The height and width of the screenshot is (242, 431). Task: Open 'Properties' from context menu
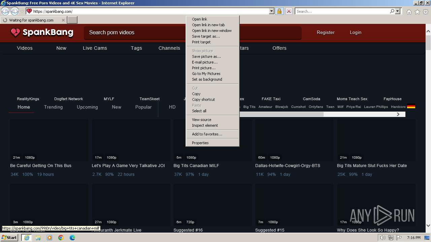click(x=212, y=143)
